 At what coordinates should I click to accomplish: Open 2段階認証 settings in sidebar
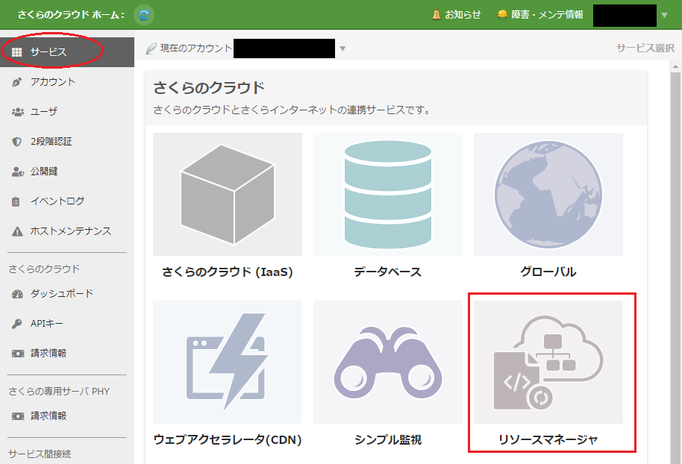pos(51,142)
